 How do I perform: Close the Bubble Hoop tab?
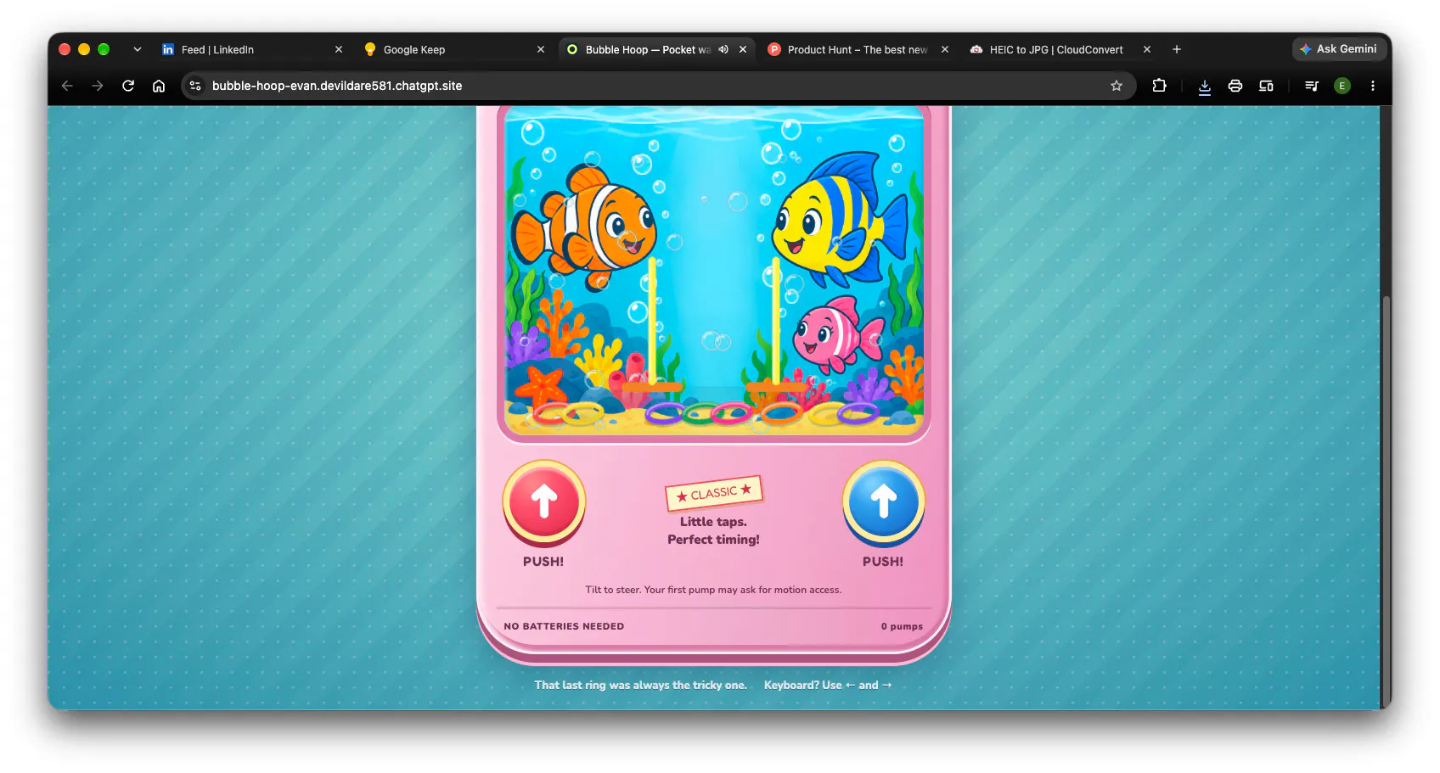[743, 49]
